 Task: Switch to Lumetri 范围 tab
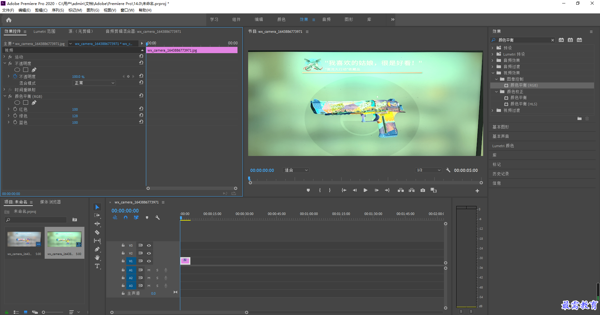click(44, 32)
